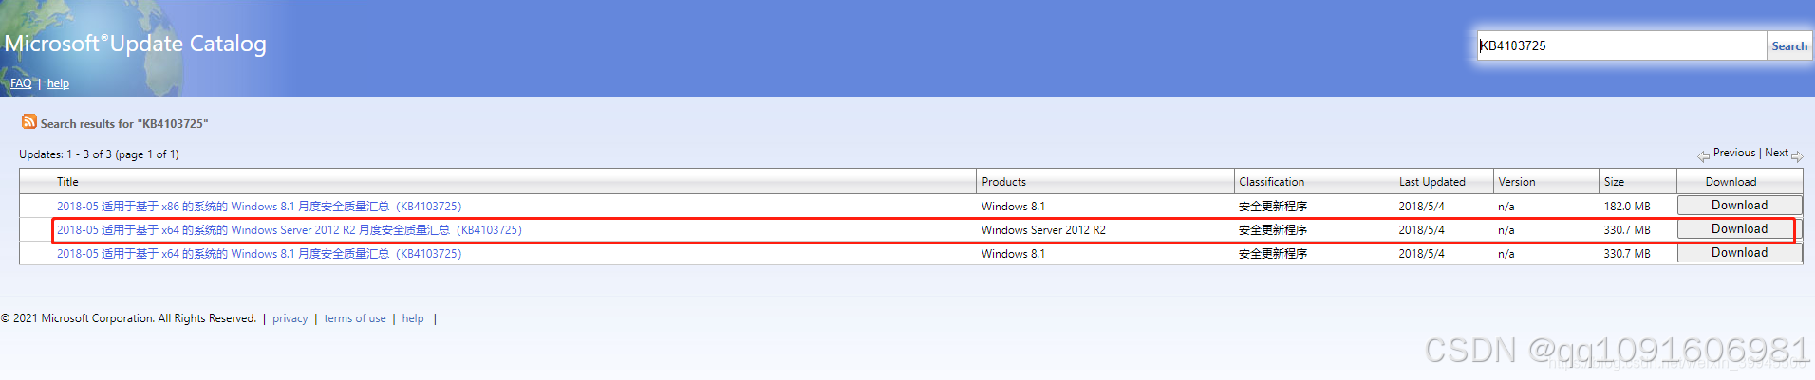This screenshot has height=380, width=1815.
Task: Open the privacy footer link
Action: 290,319
